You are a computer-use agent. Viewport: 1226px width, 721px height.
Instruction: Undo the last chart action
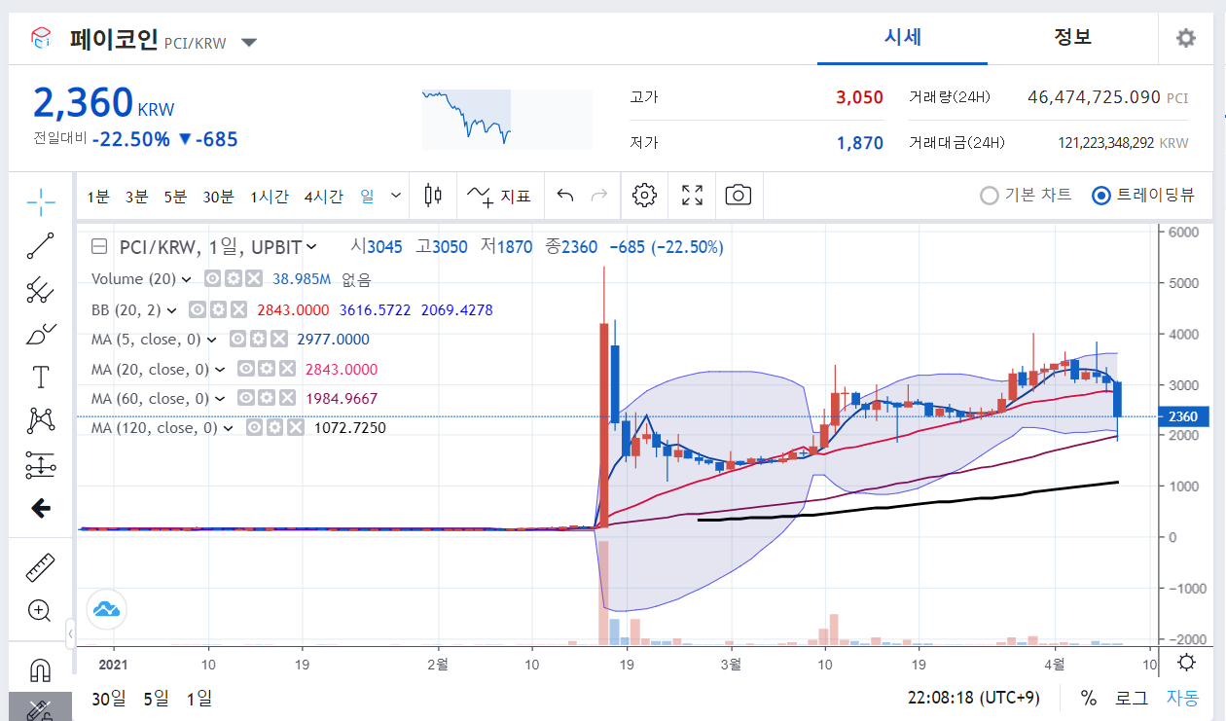(565, 195)
